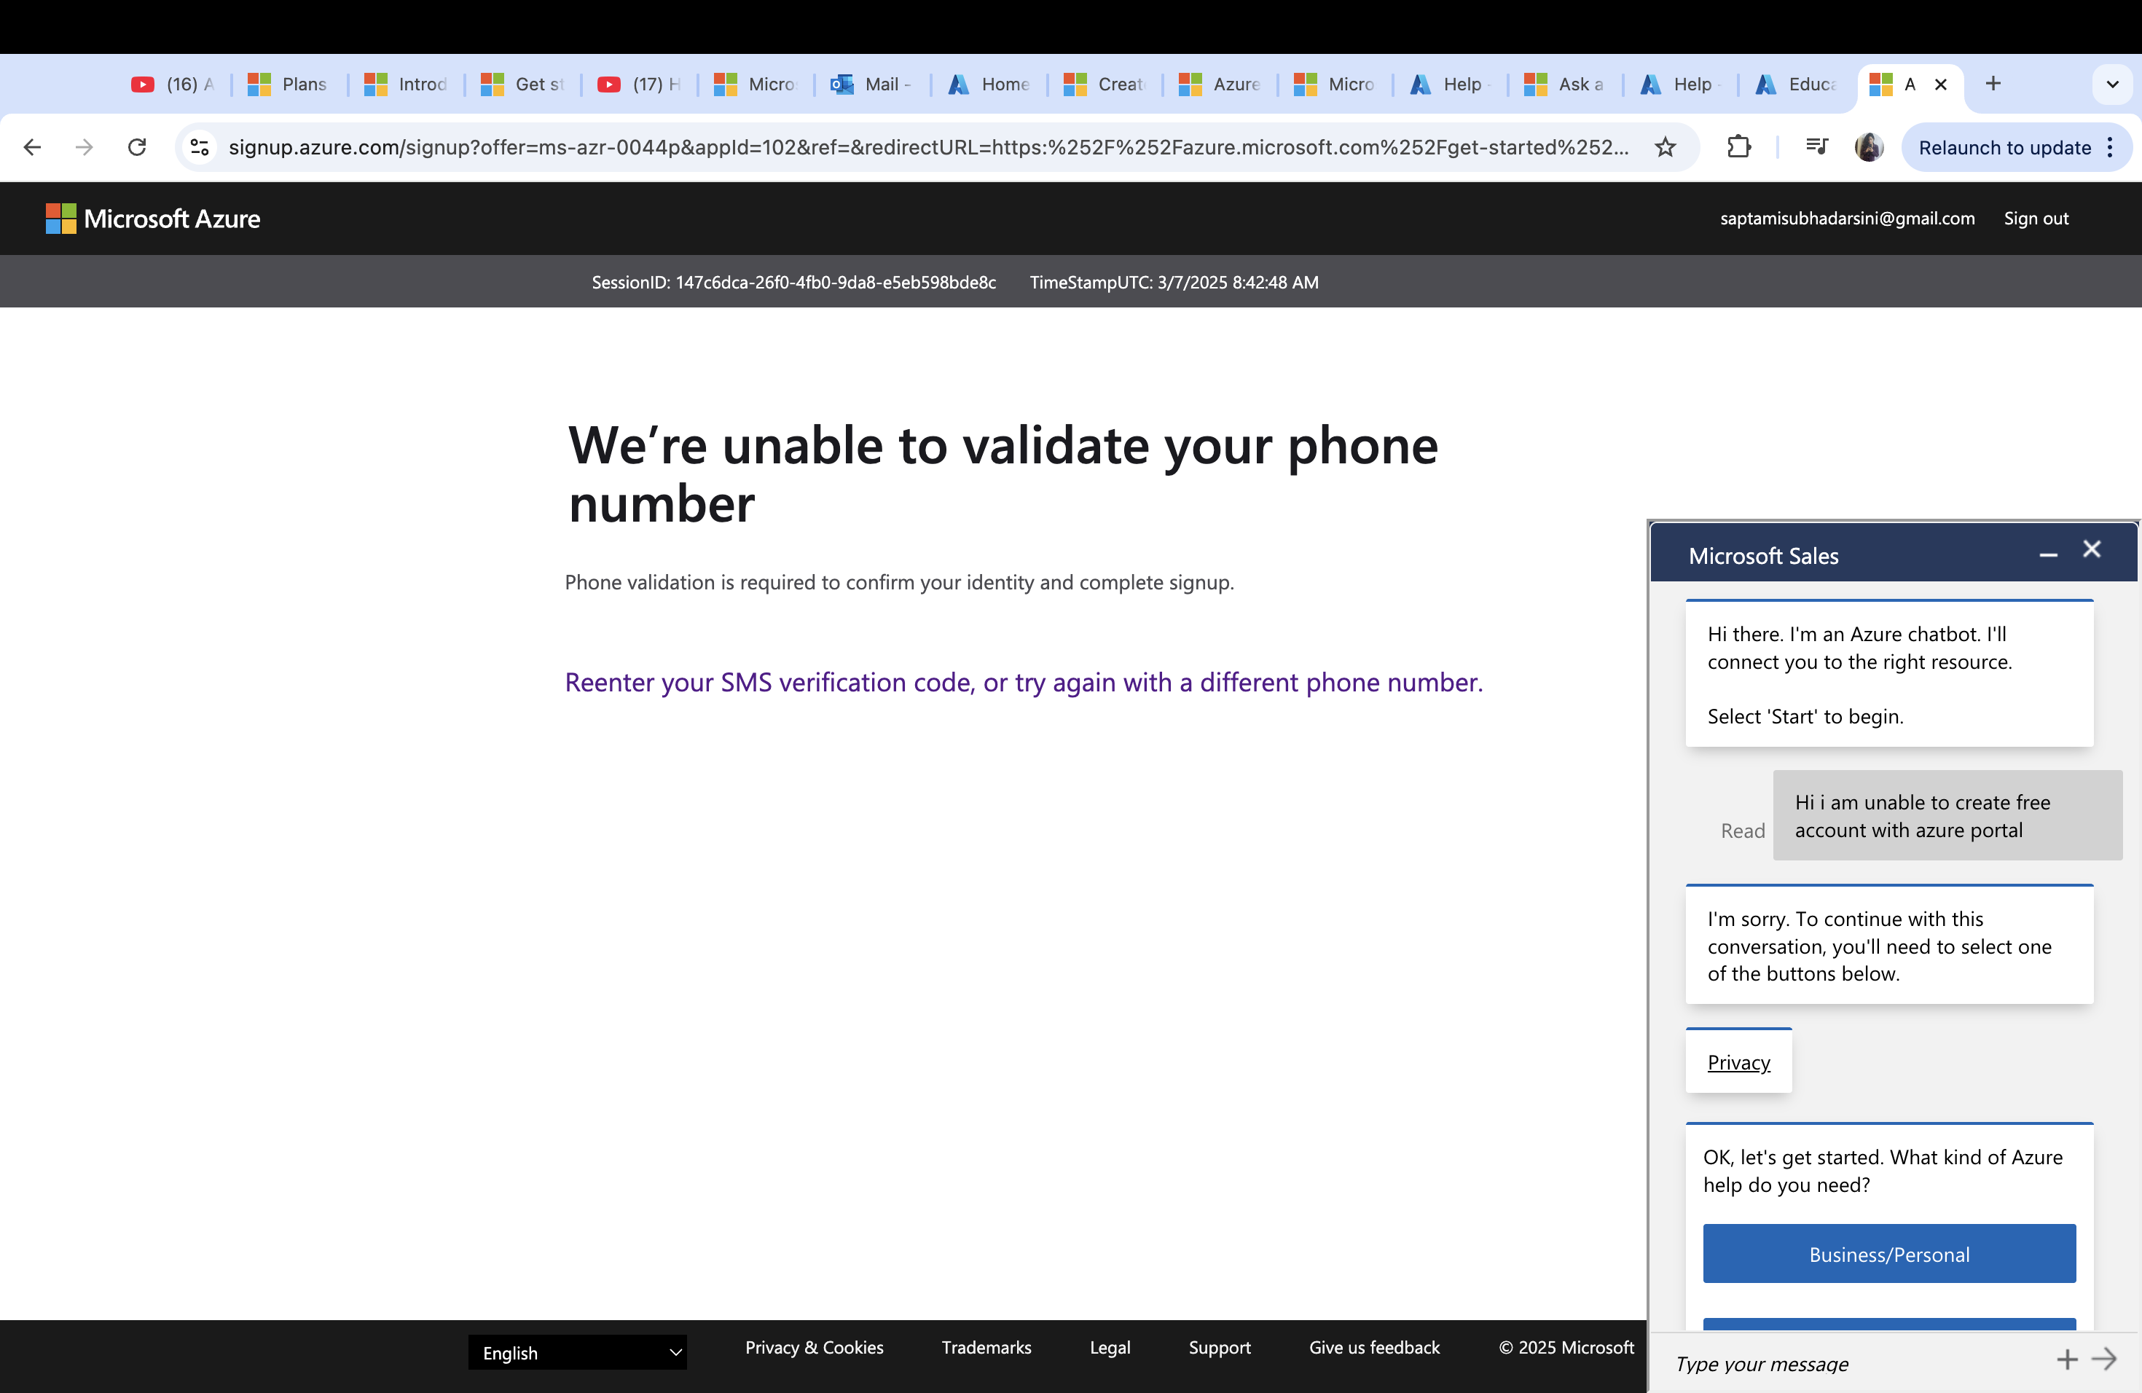Screen dimensions: 2142x1393
Task: Click the © 2025 Microsoft text
Action: point(1566,1347)
